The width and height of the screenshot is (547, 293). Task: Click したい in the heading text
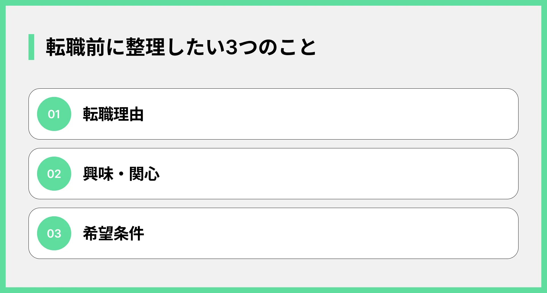(x=195, y=47)
